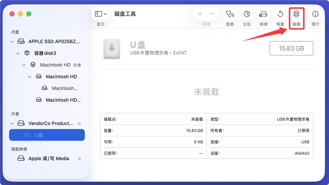Click the APPLE SSD drive icon
Viewport: 329px width, 185px height.
pos(21,41)
